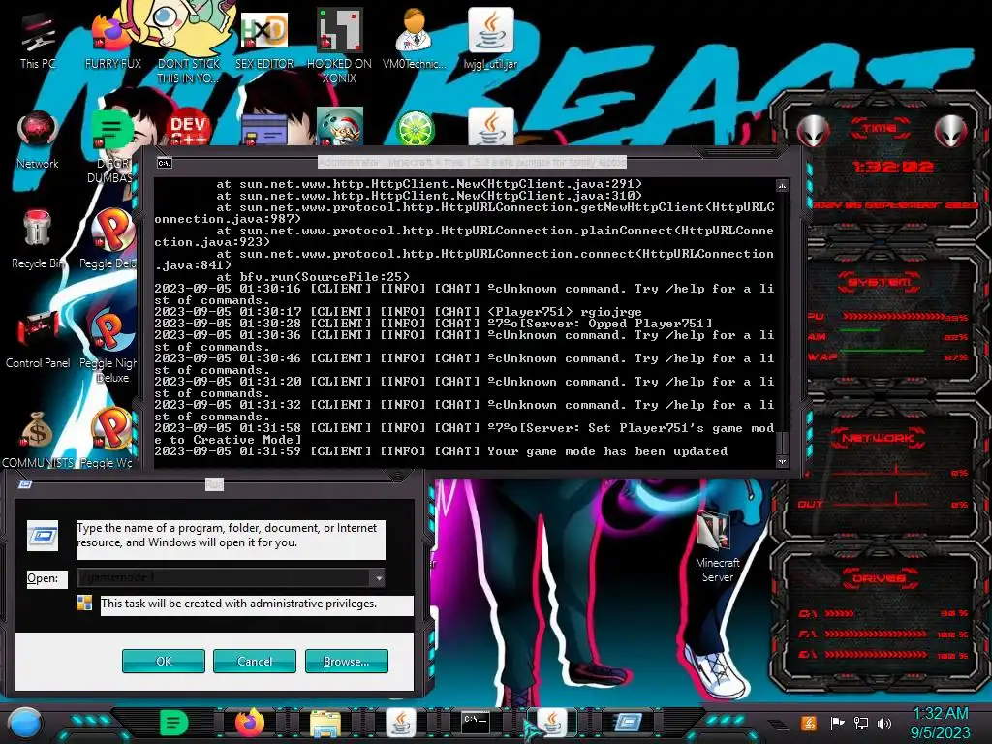The width and height of the screenshot is (992, 744).
Task: Open the orange Java tray icon
Action: click(809, 723)
